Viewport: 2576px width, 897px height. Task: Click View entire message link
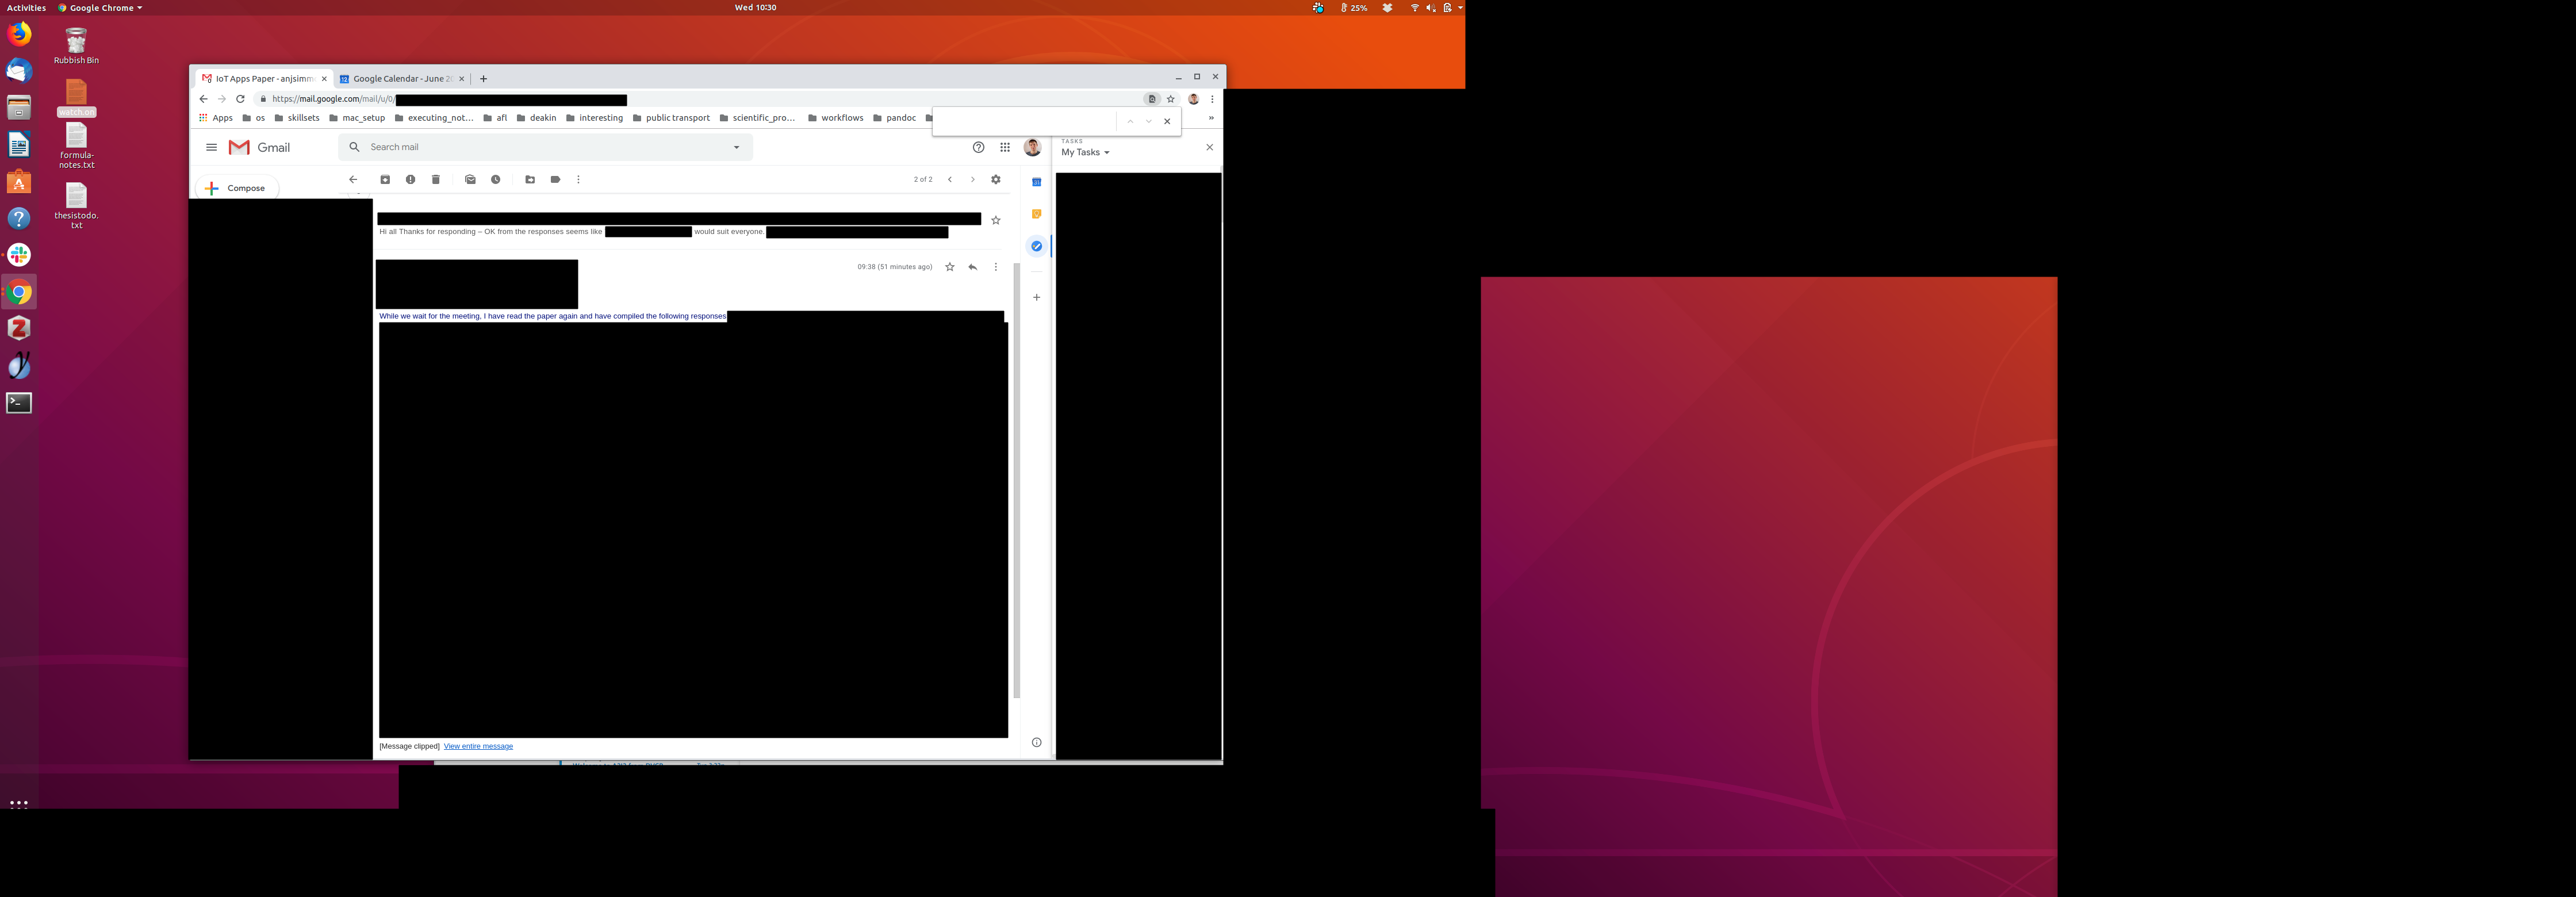tap(478, 746)
